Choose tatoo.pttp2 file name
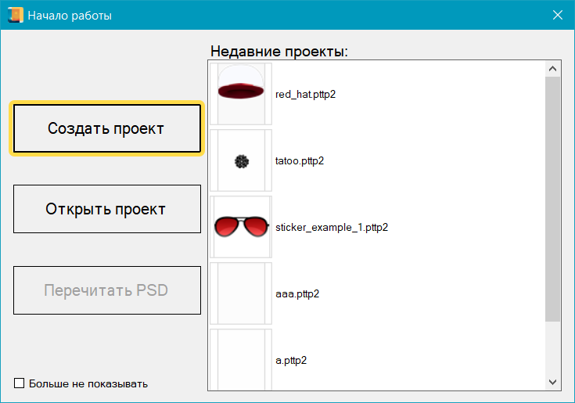This screenshot has width=575, height=403. (x=300, y=161)
